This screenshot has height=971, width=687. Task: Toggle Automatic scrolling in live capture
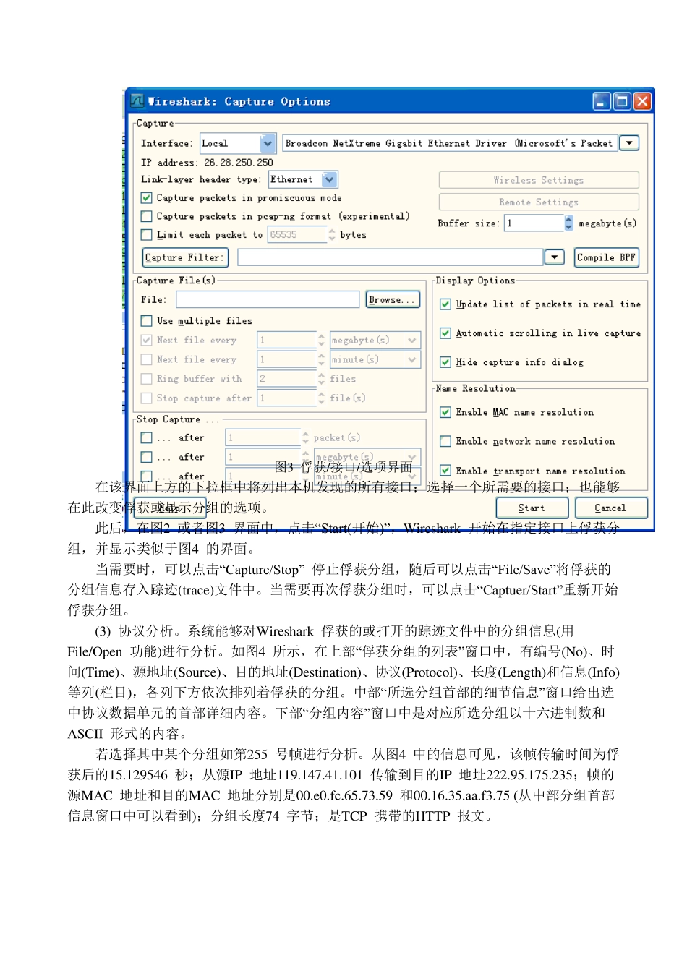tap(445, 333)
